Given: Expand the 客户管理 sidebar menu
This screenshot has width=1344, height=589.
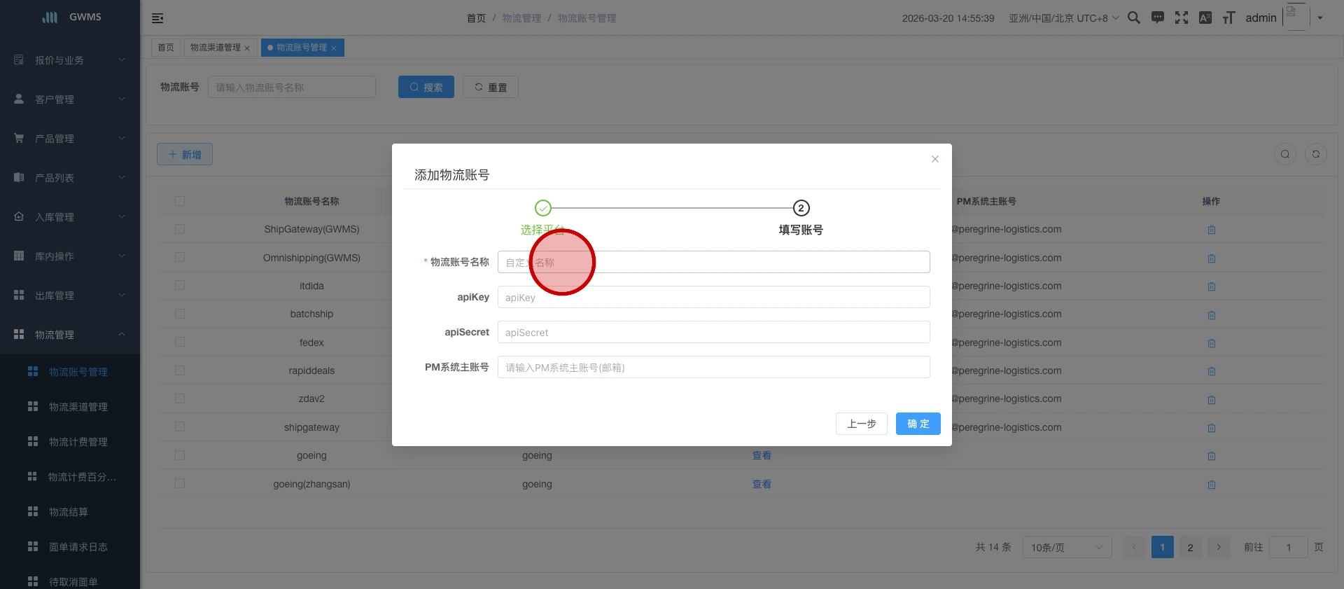Looking at the screenshot, I should [70, 99].
